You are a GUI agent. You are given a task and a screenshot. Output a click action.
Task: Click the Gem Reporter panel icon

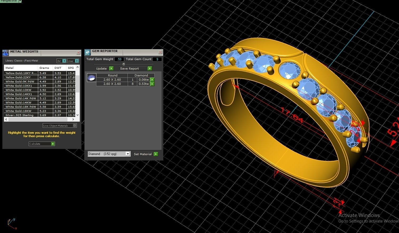(x=87, y=52)
